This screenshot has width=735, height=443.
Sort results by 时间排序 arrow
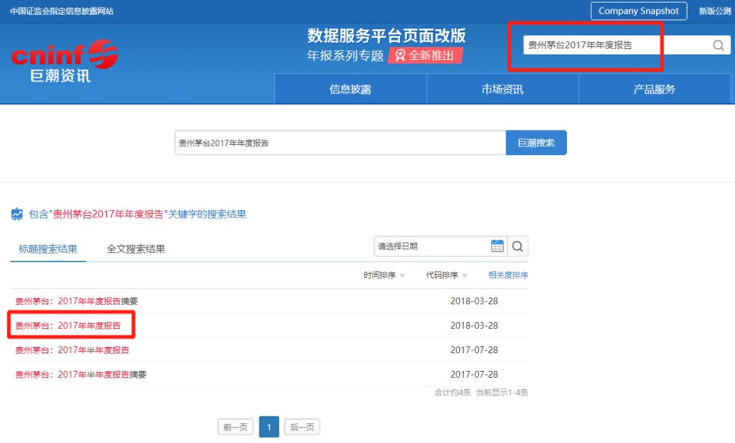pos(402,276)
